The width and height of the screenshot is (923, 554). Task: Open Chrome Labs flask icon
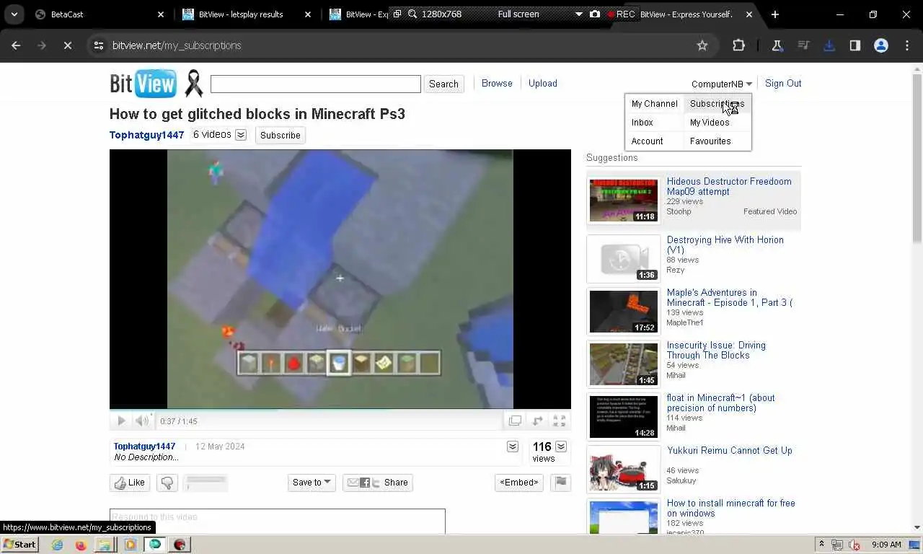click(x=777, y=45)
